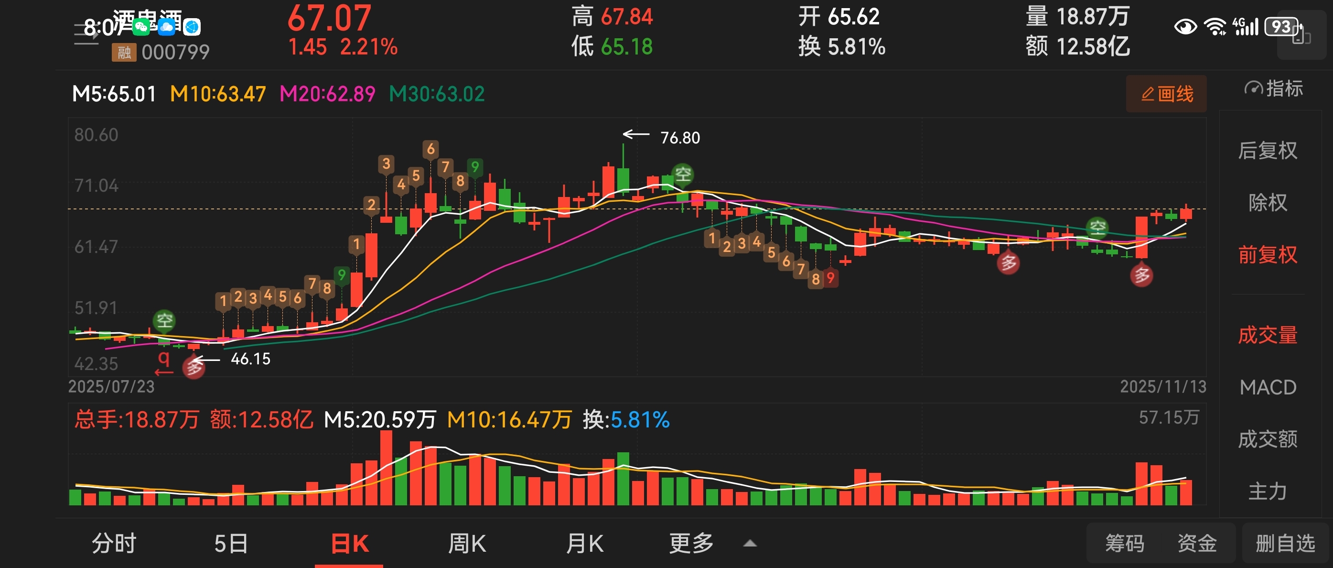This screenshot has width=1333, height=568.
Task: Tap the stock list arrow icon top left
Action: pyautogui.click(x=86, y=34)
